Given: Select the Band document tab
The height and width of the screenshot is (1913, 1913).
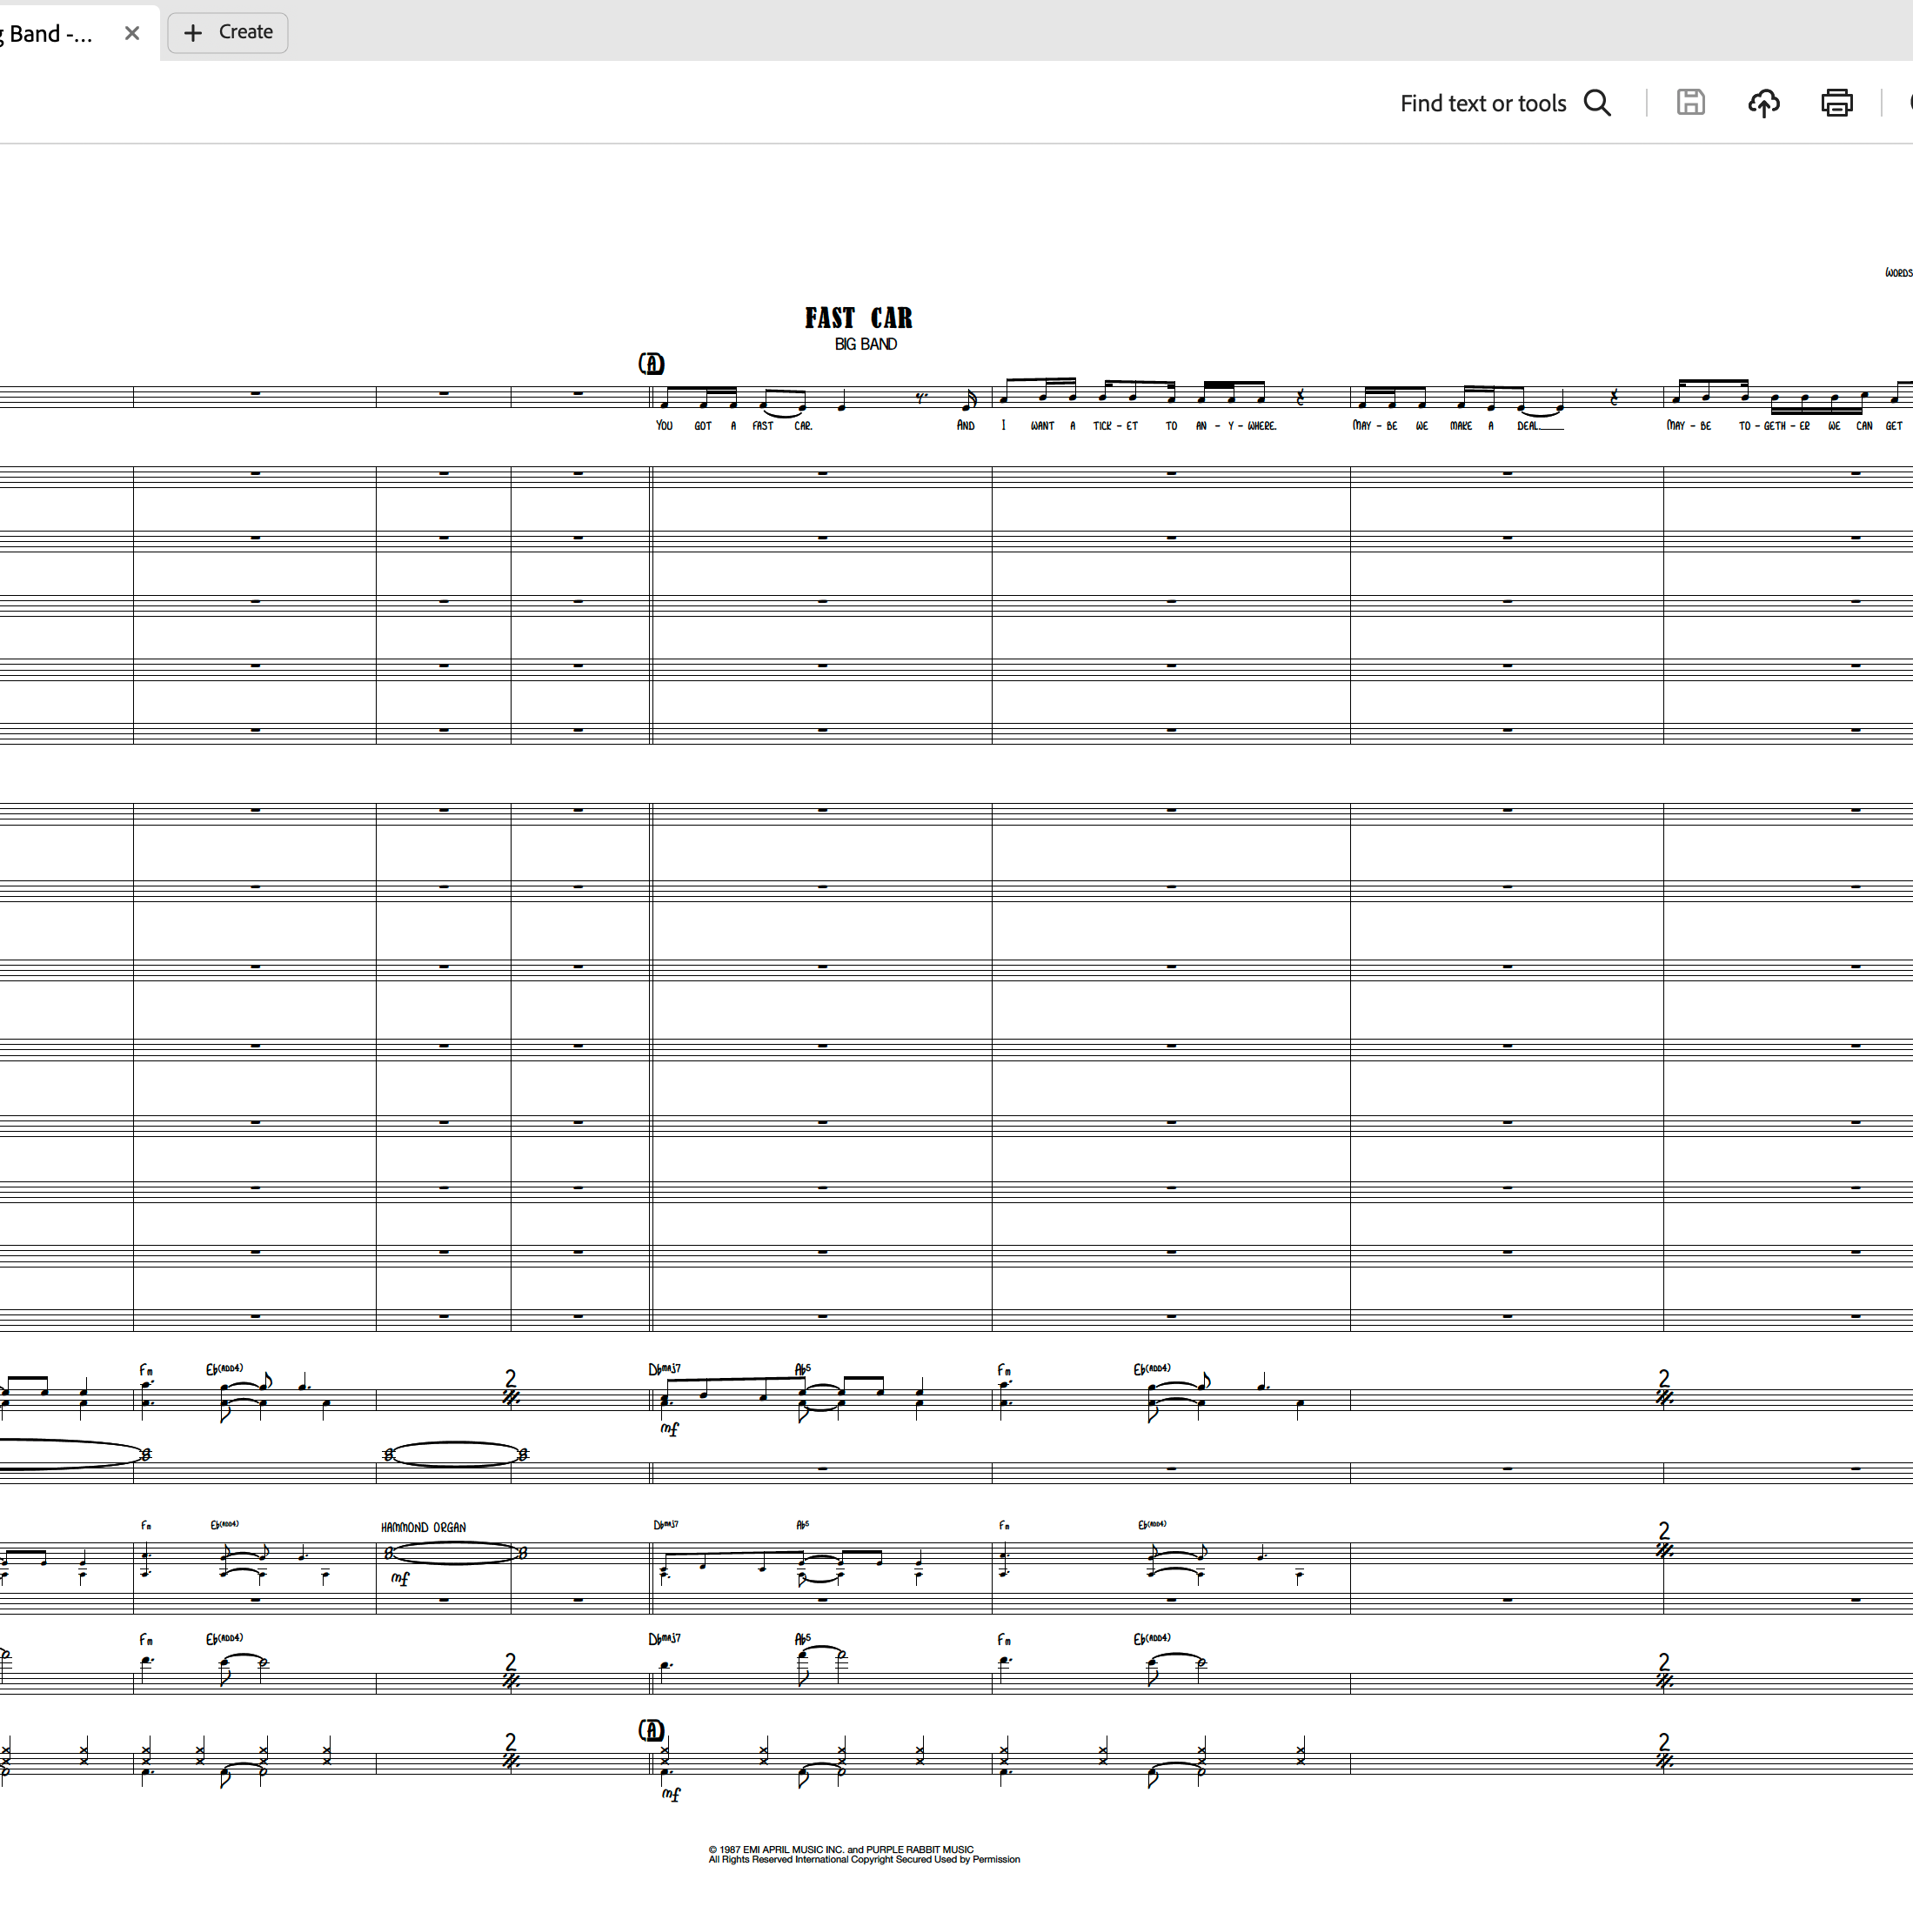Looking at the screenshot, I should [x=50, y=34].
